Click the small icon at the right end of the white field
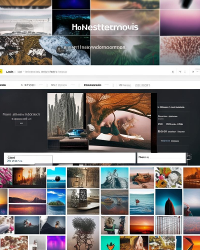 [189, 157]
